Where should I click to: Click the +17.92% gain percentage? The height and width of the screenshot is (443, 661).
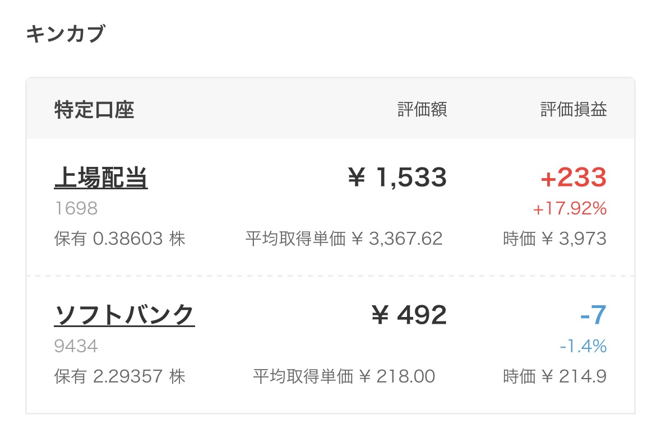[570, 209]
